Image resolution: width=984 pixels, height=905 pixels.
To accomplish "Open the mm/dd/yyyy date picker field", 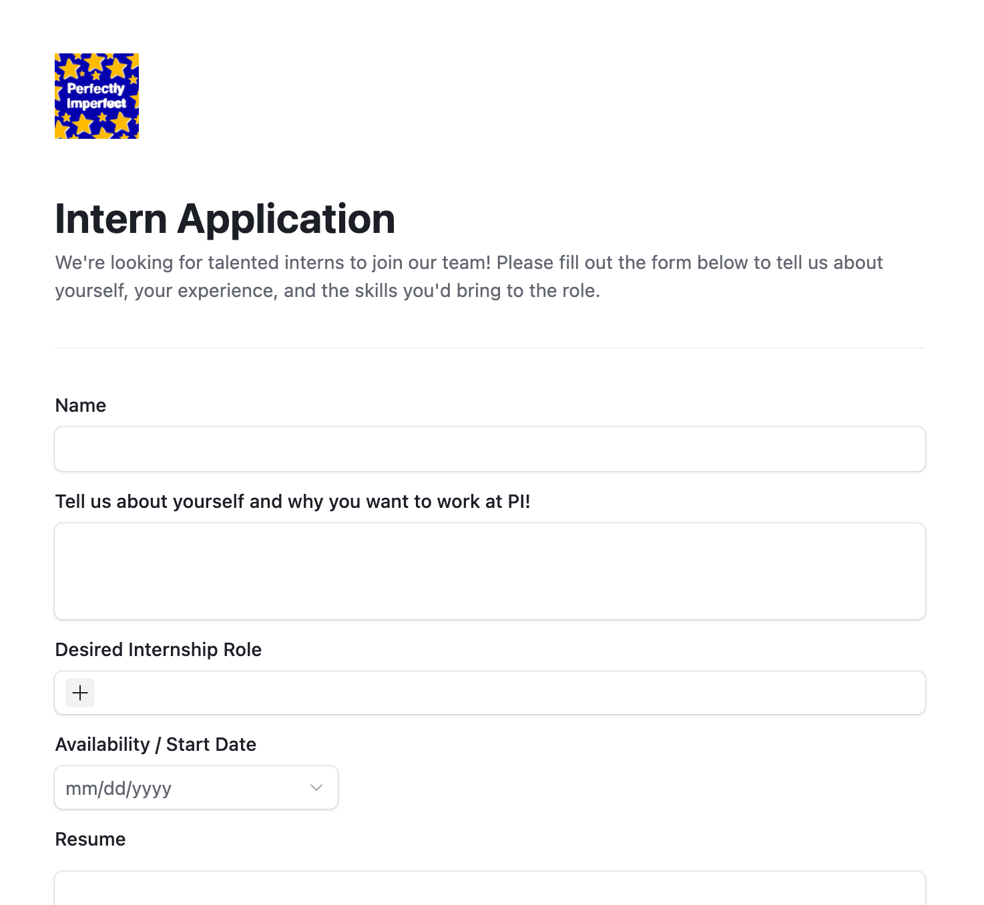I will [196, 788].
